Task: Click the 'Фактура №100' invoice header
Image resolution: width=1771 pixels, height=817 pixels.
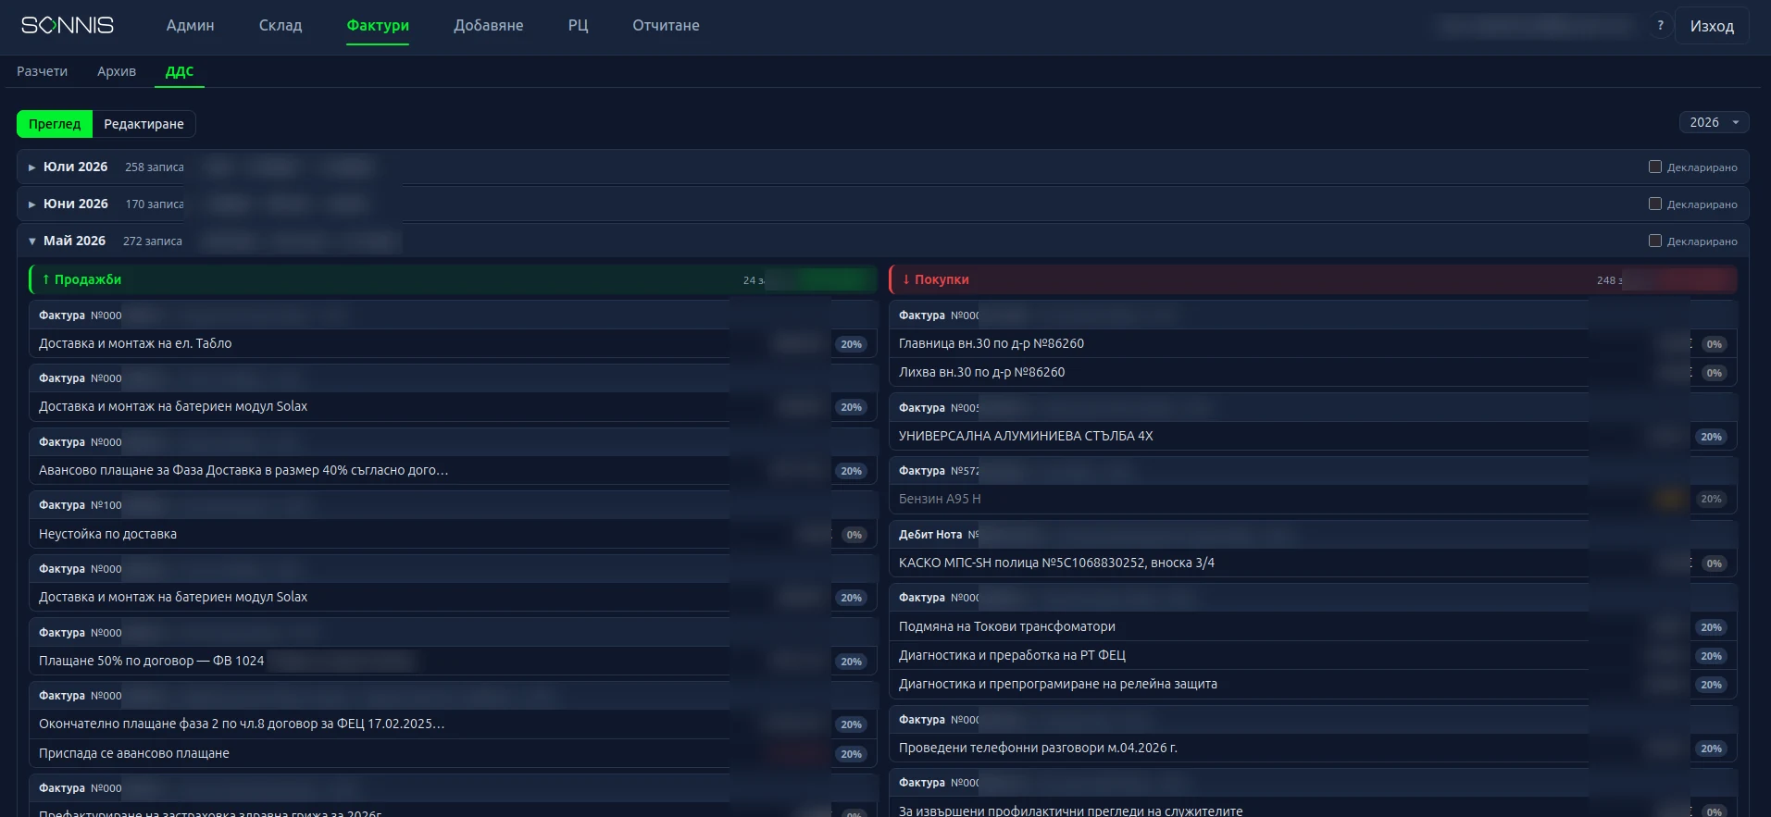Action: (x=453, y=505)
